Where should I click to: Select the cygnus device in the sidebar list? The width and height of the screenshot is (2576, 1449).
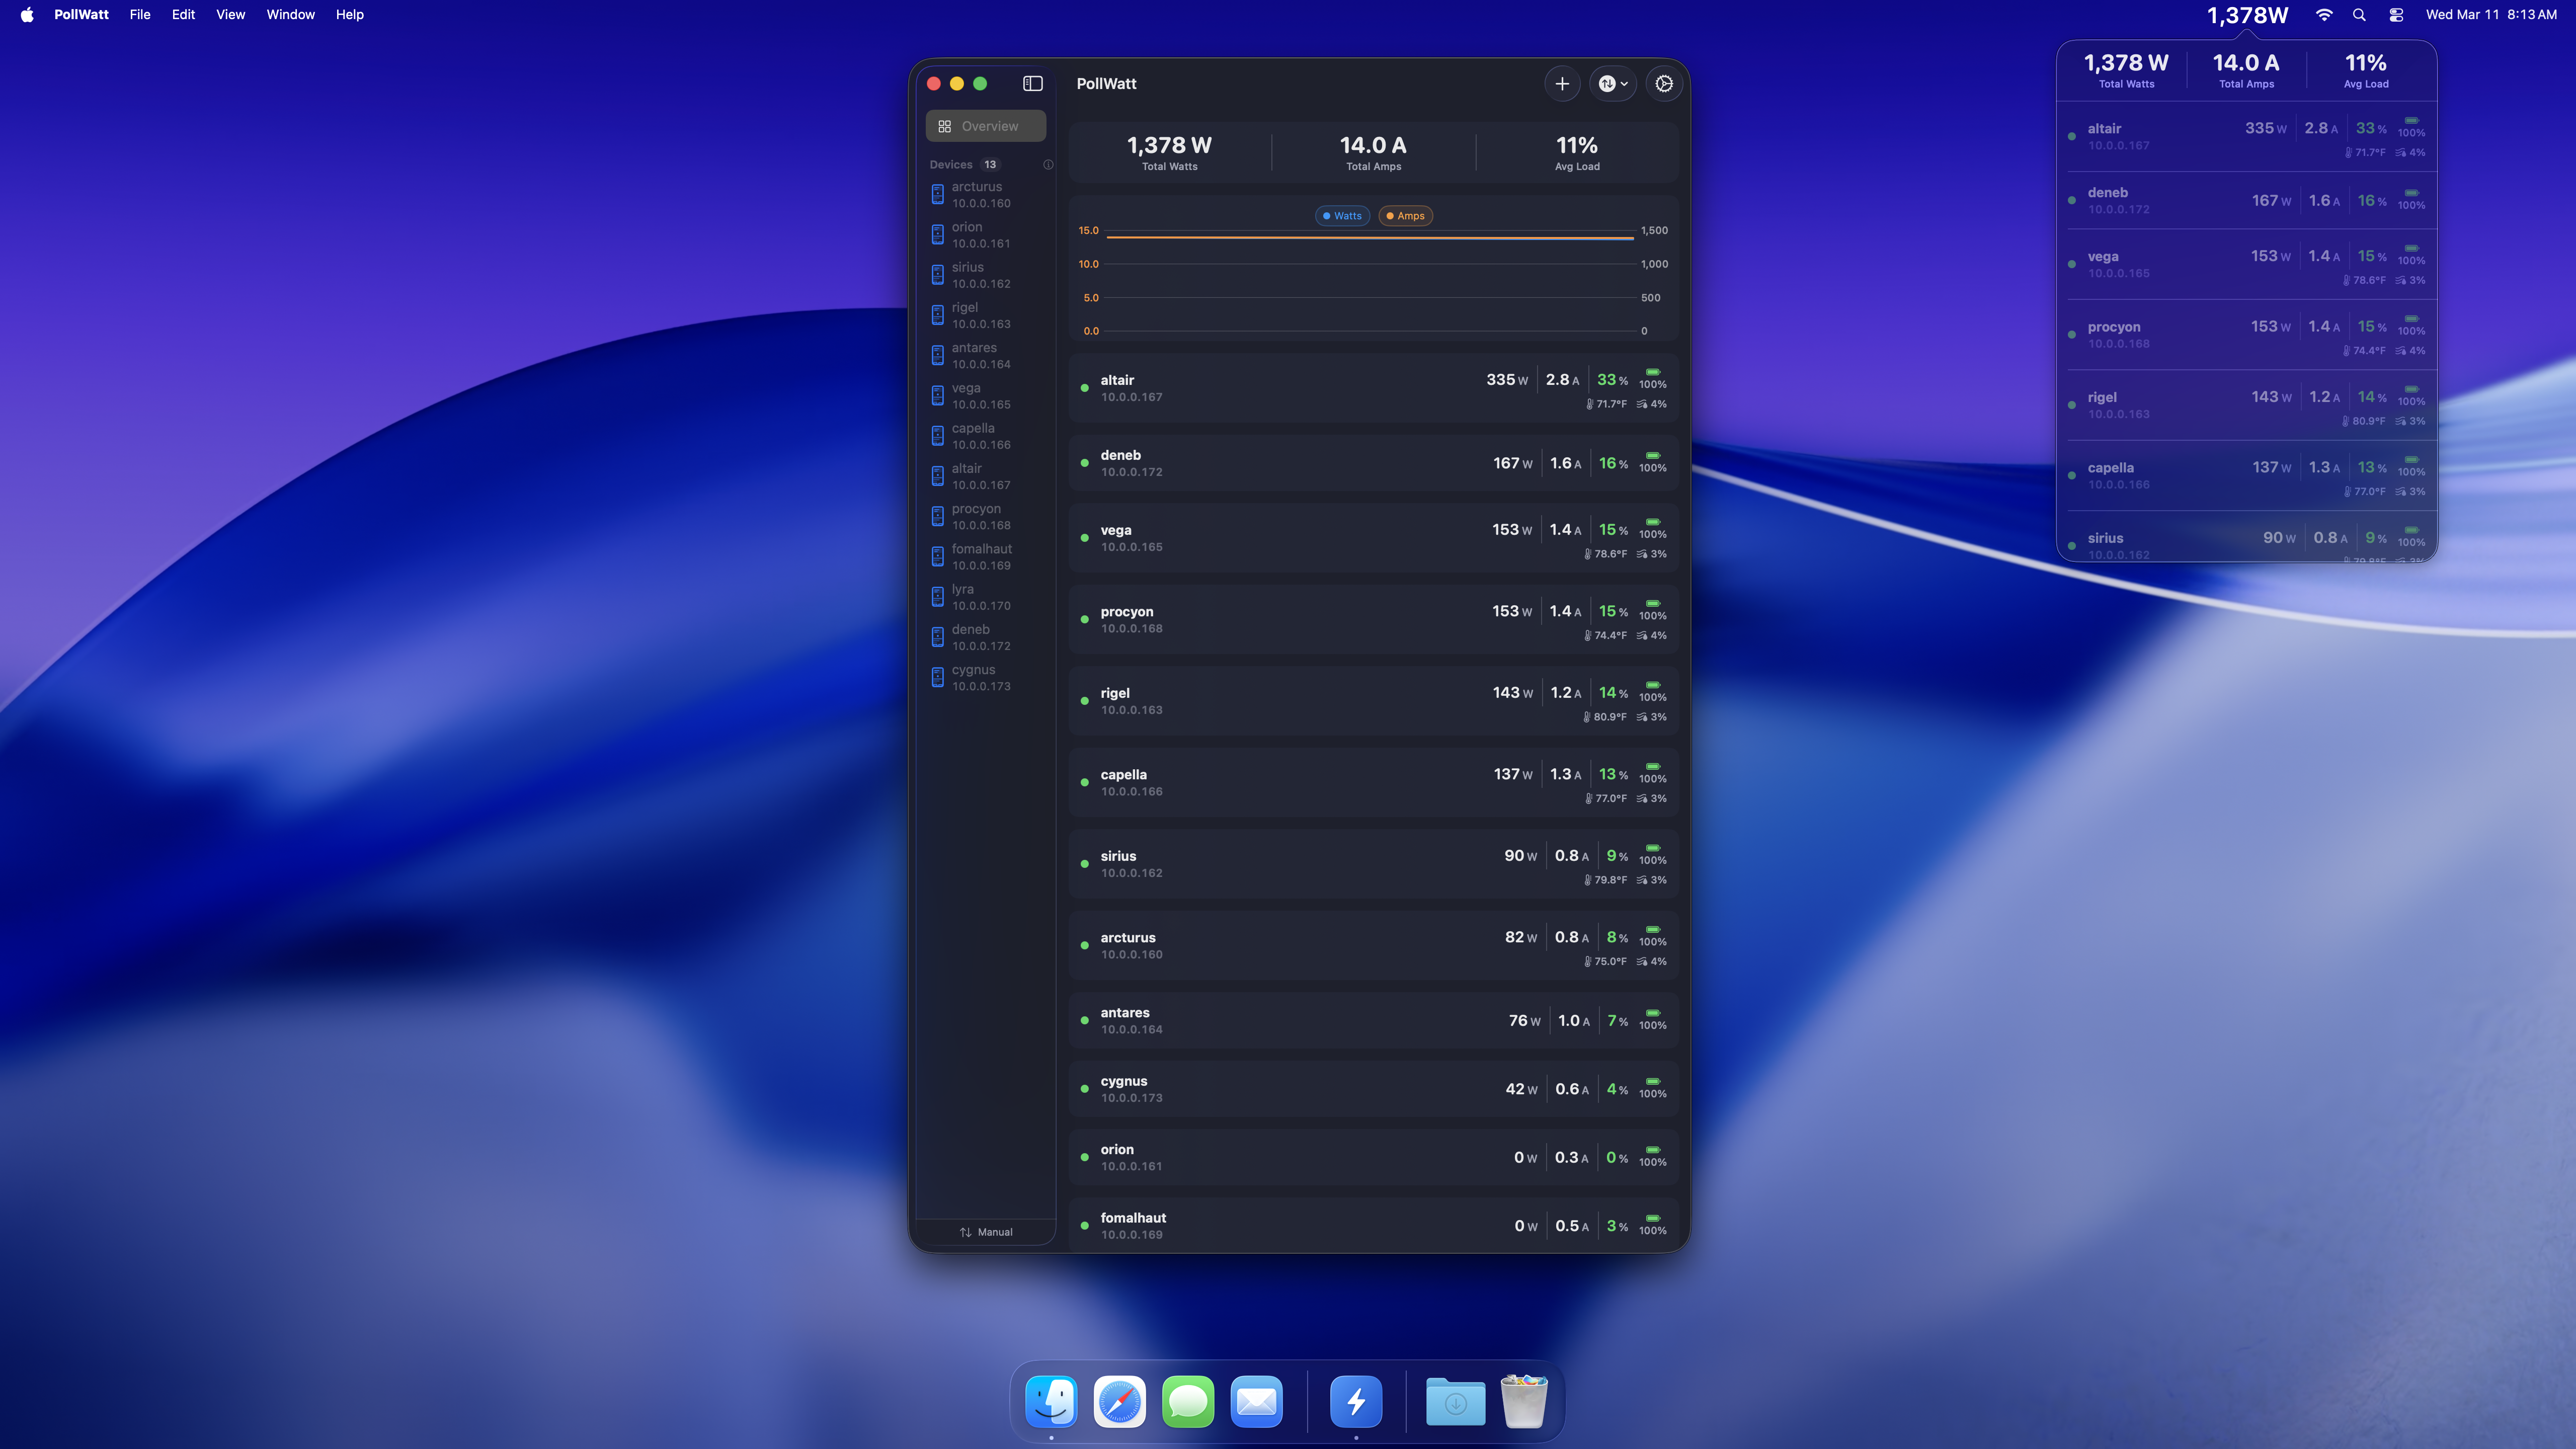[x=980, y=677]
